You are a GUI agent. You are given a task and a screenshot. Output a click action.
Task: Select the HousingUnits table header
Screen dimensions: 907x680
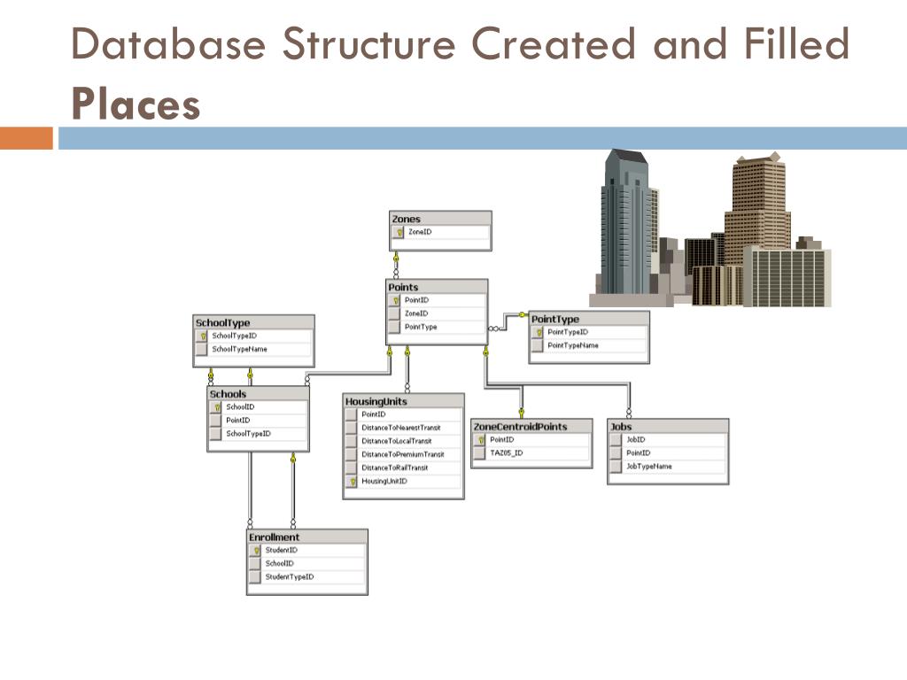pyautogui.click(x=403, y=401)
